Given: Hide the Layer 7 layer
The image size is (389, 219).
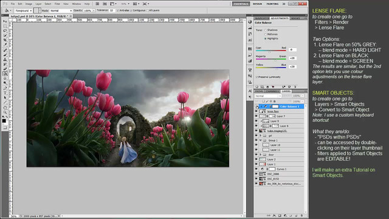Looking at the screenshot, I should 256,116.
